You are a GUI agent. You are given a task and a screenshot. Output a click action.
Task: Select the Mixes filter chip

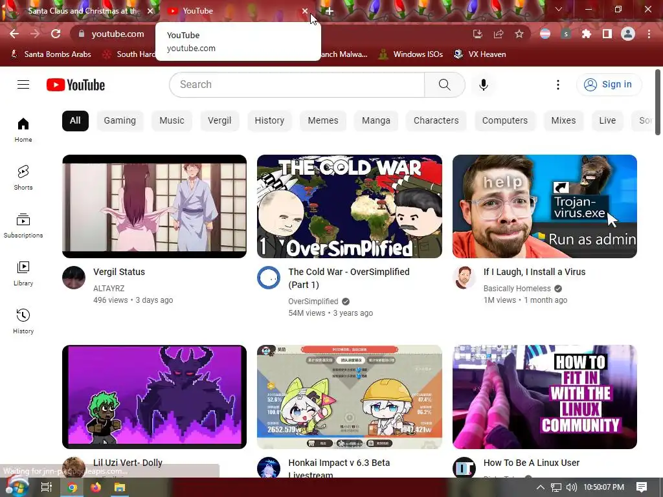[563, 121]
